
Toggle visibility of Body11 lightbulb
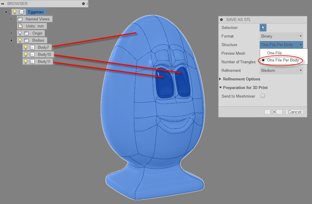pyautogui.click(x=26, y=61)
